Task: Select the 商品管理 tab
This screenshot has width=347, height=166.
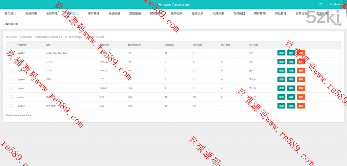Action: coord(281,14)
